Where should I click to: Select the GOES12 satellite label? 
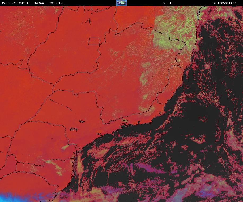click(56, 3)
